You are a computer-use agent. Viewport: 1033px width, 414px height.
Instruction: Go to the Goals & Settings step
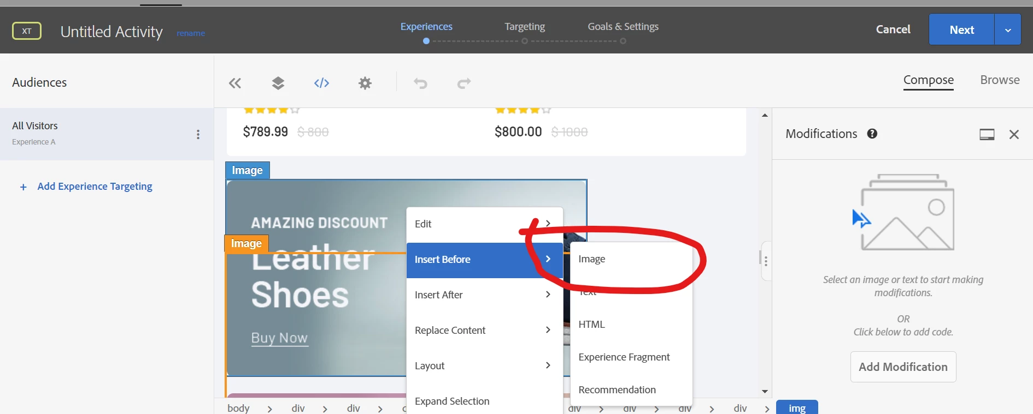[x=623, y=26]
